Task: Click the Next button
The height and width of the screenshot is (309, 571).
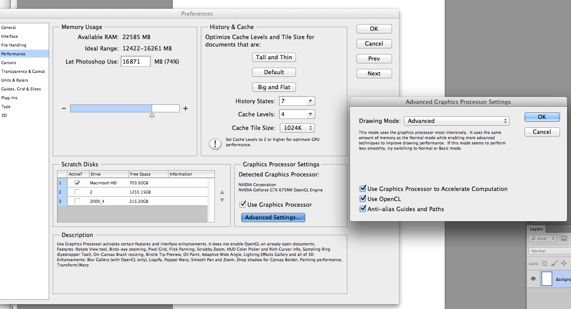Action: click(x=374, y=73)
